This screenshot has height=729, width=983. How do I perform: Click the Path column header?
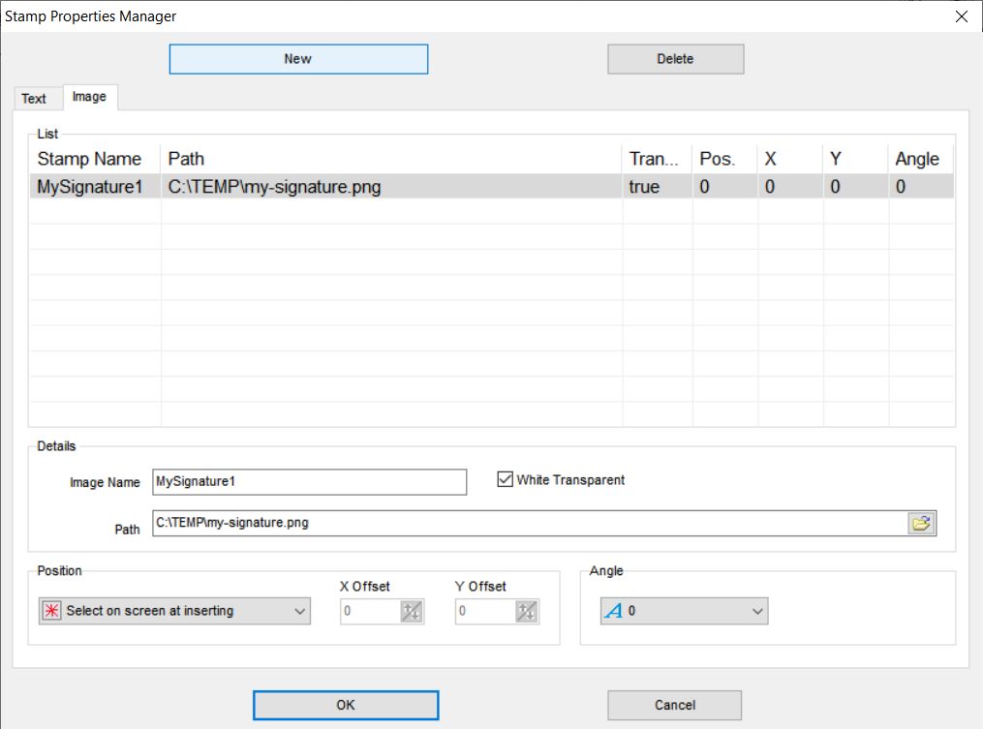[391, 159]
